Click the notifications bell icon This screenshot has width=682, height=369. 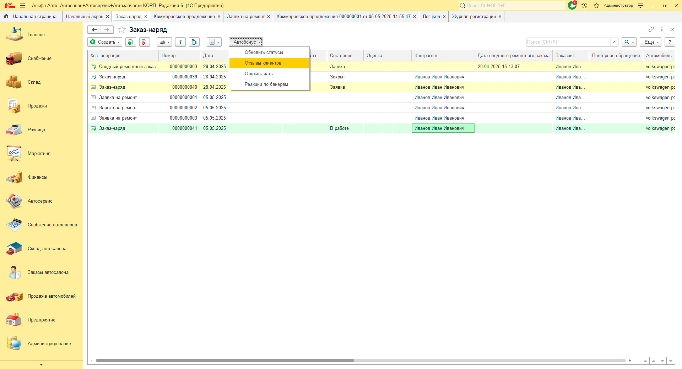click(x=572, y=5)
